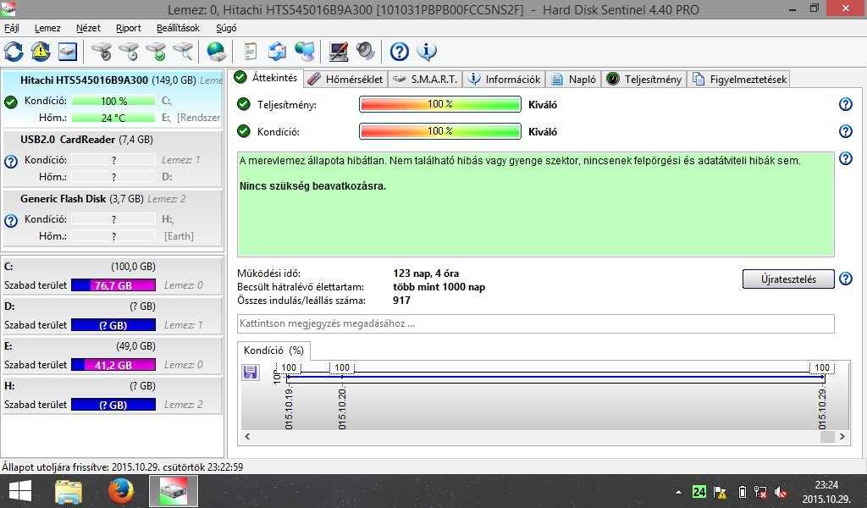The width and height of the screenshot is (867, 508).
Task: Click the save floppy icon in chart
Action: [x=251, y=372]
